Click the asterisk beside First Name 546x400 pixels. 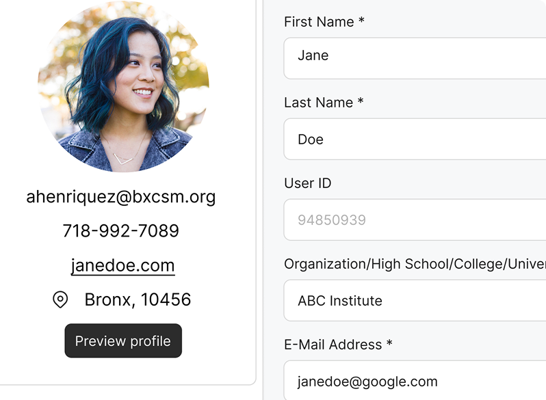click(361, 21)
